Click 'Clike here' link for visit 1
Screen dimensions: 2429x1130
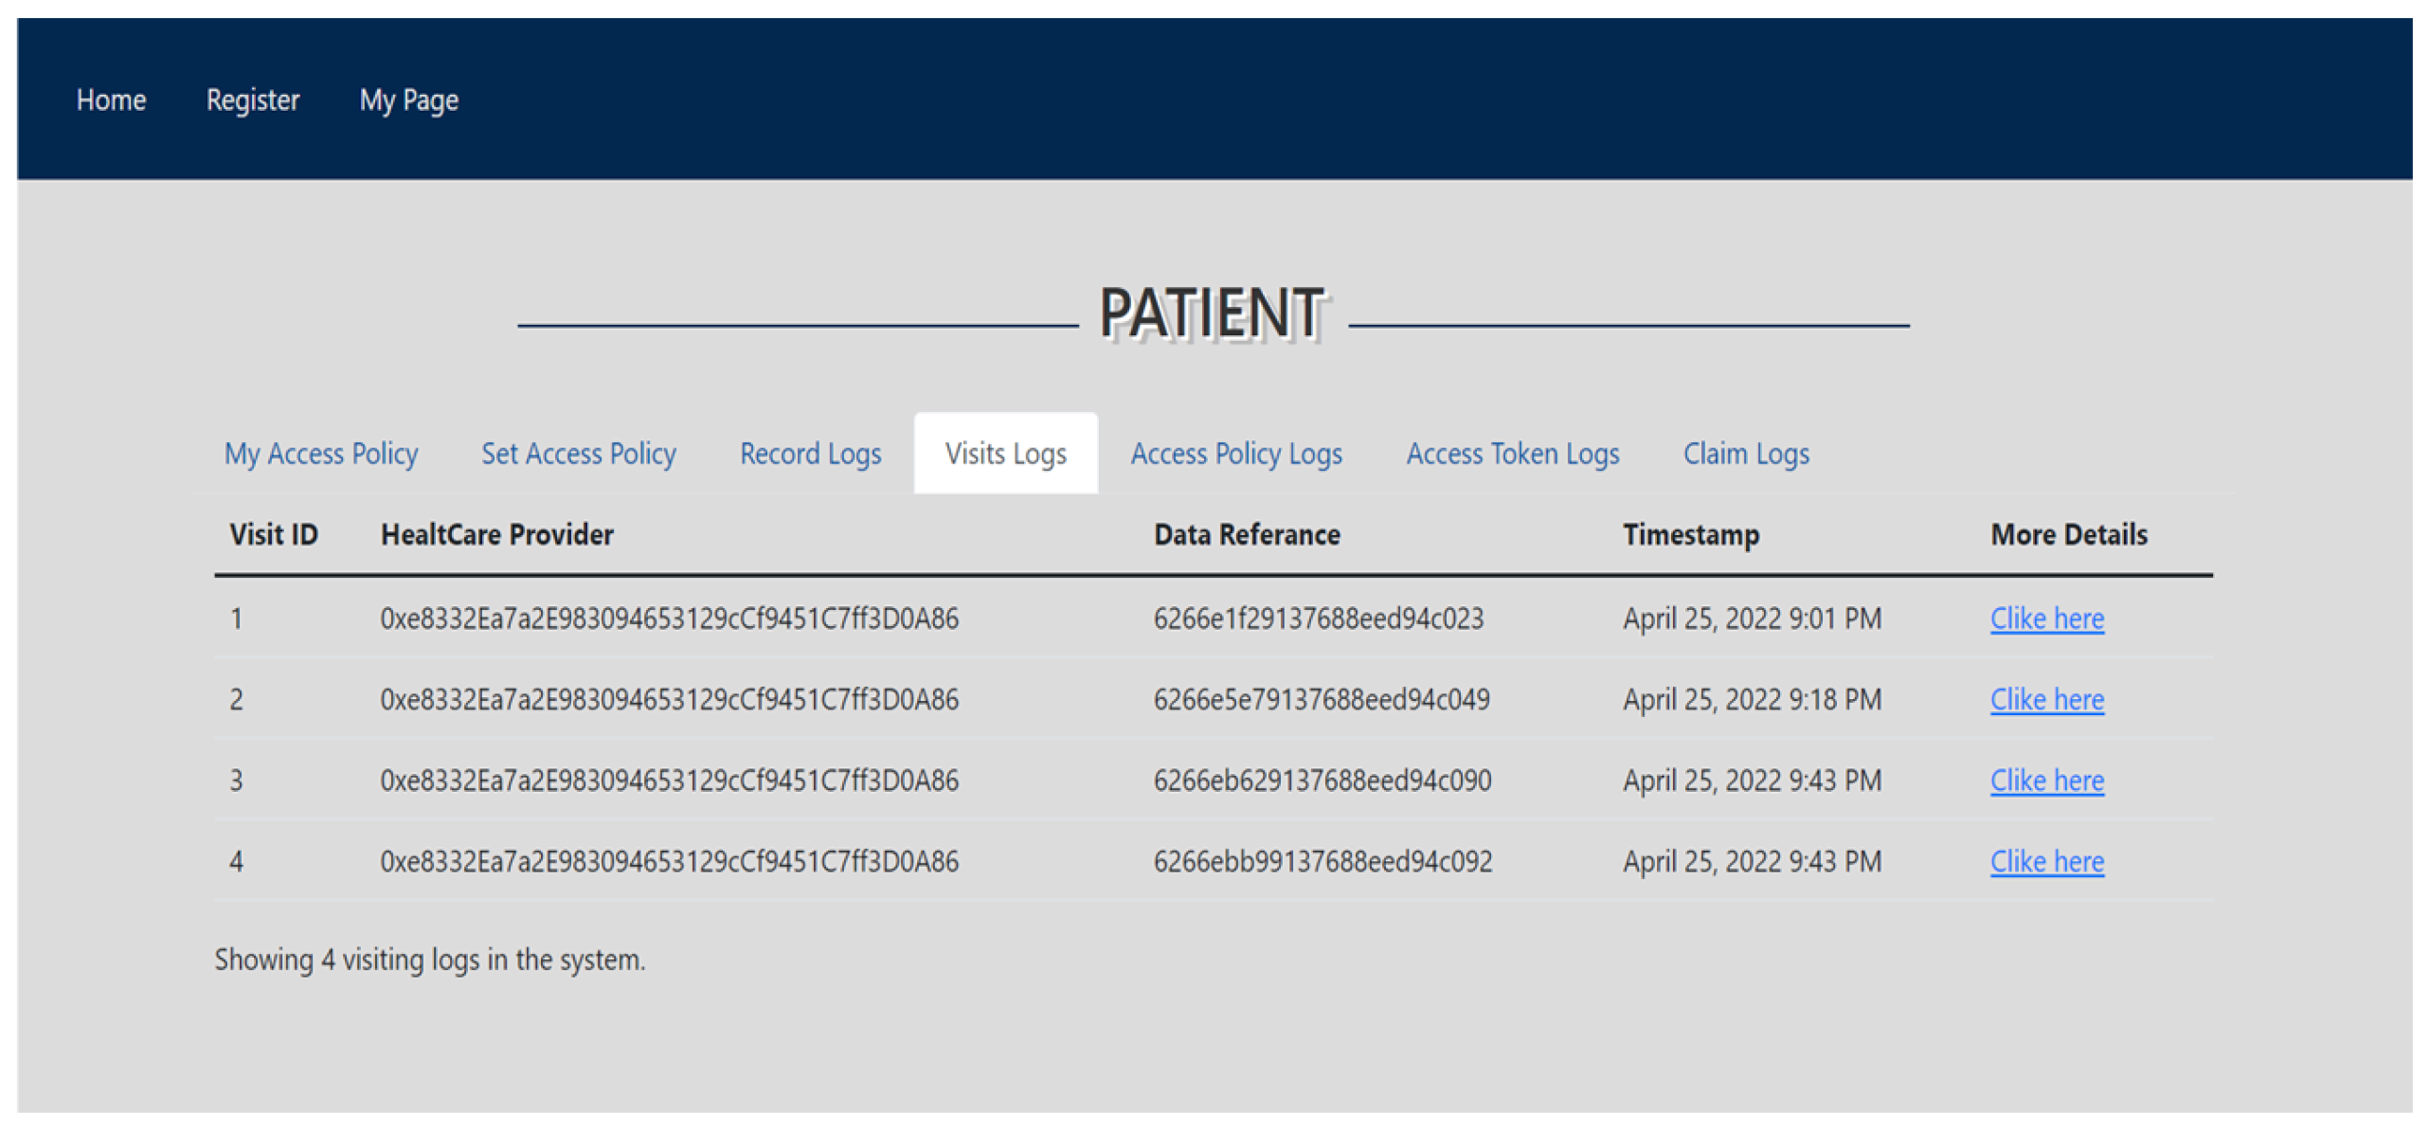pos(2046,619)
